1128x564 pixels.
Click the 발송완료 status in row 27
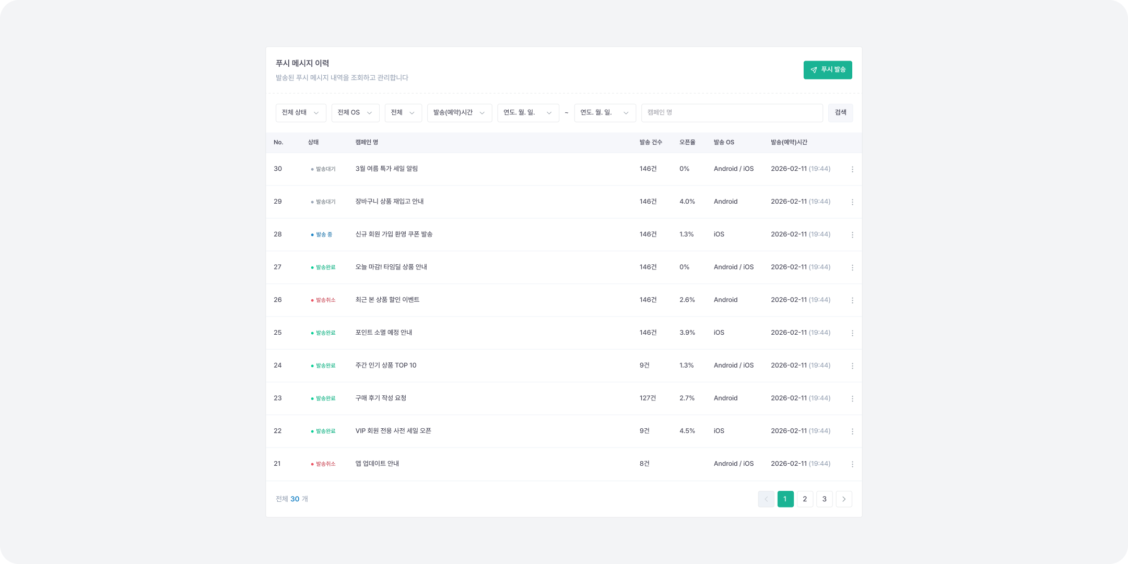tap(323, 267)
